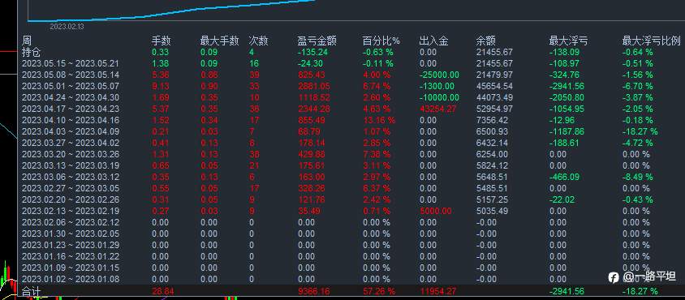Click the 盈亏金额 column header
685x300 pixels.
click(317, 41)
